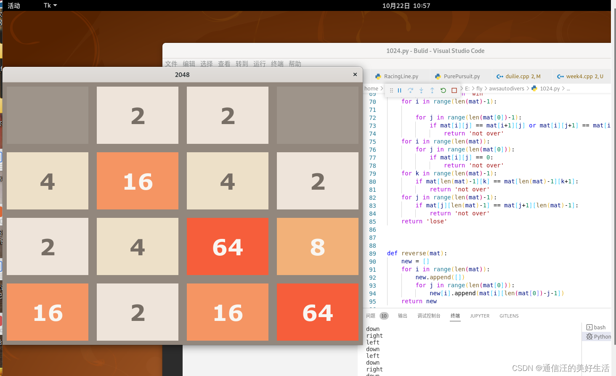Click the awsautodivers breadcrumb link
The width and height of the screenshot is (616, 376).
click(x=506, y=88)
